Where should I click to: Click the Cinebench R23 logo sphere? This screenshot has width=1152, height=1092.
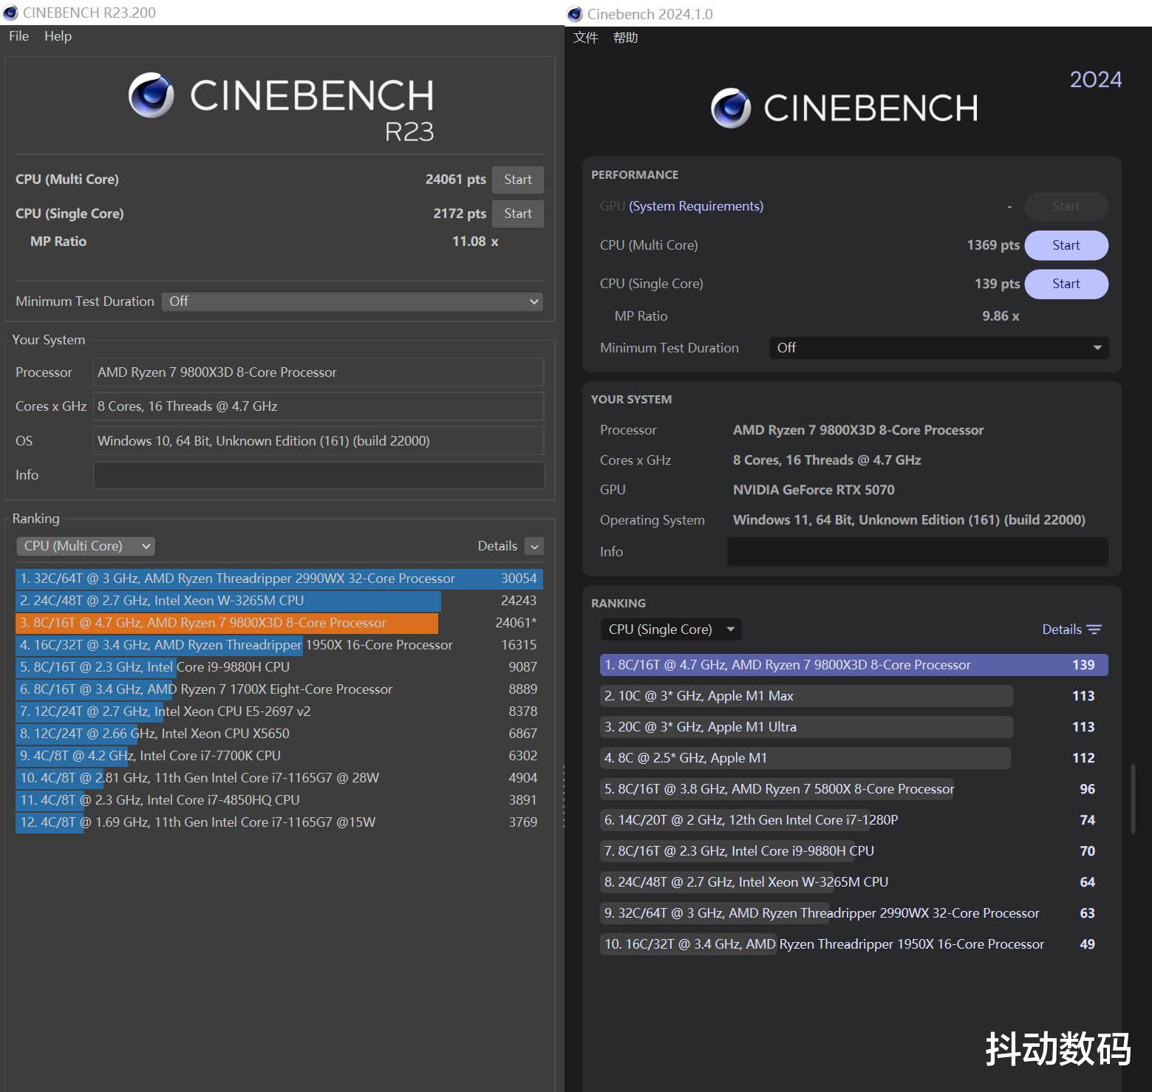pyautogui.click(x=151, y=95)
